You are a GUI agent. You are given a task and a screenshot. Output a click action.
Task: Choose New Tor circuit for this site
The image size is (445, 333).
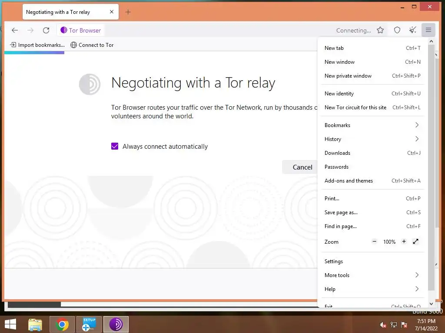pos(372,108)
